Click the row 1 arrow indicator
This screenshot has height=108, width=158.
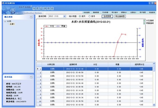[x=38, y=69]
